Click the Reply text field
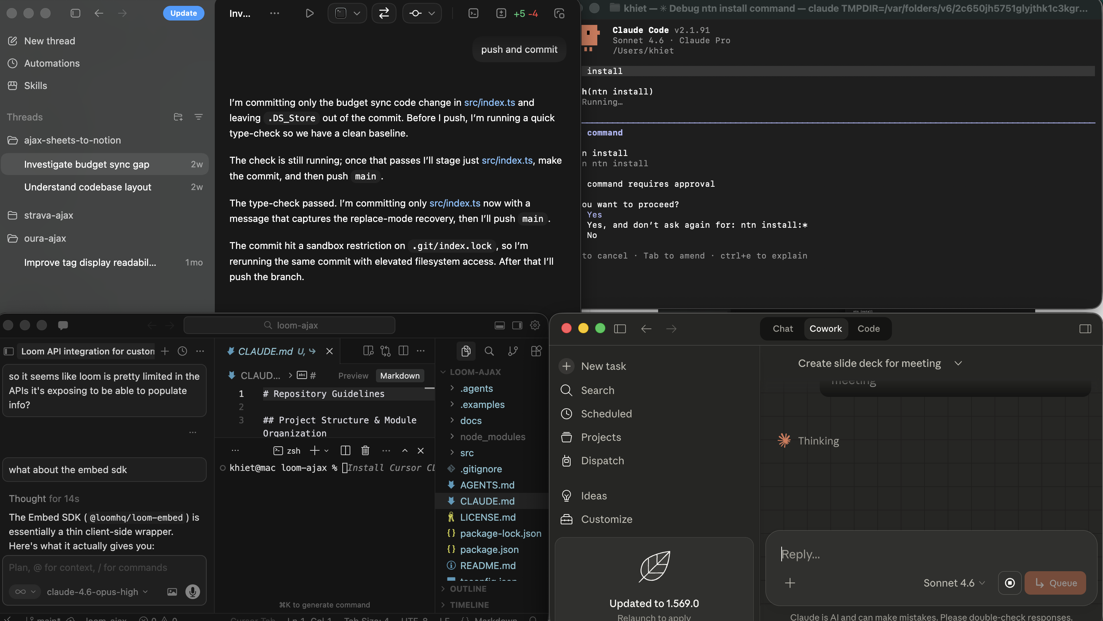 pyautogui.click(x=899, y=554)
